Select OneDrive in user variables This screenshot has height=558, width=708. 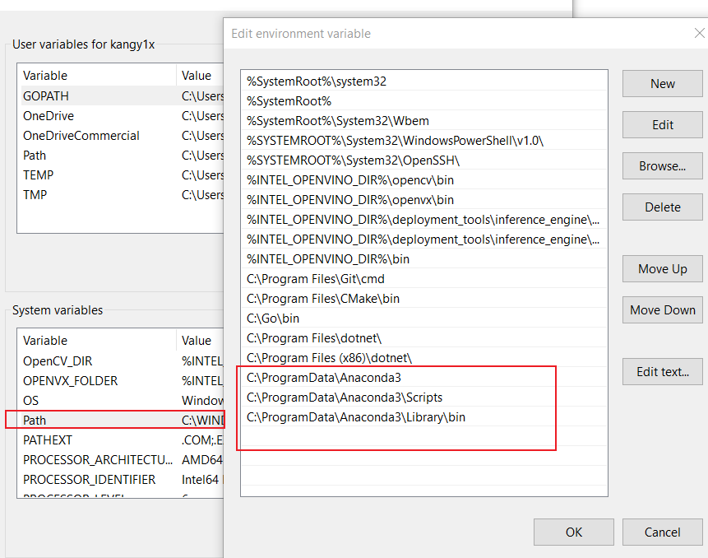121,116
